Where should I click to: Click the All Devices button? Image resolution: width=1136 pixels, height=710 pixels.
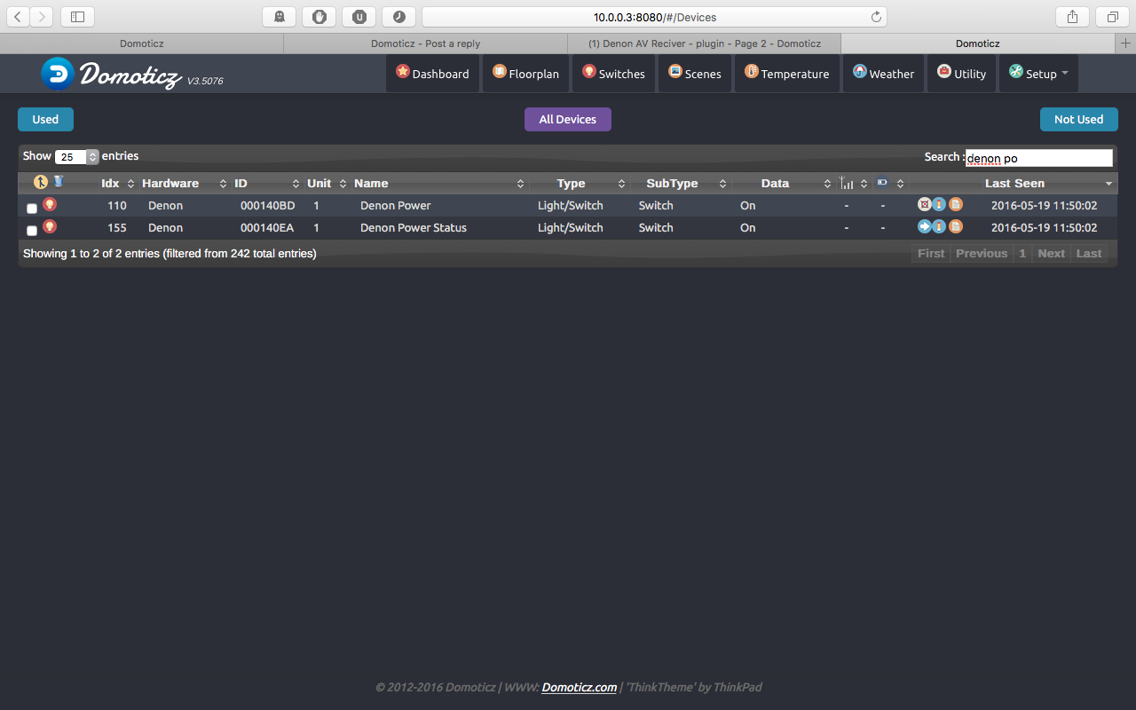568,119
